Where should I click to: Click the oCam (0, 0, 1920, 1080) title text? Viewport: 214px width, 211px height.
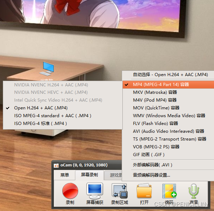84,165
